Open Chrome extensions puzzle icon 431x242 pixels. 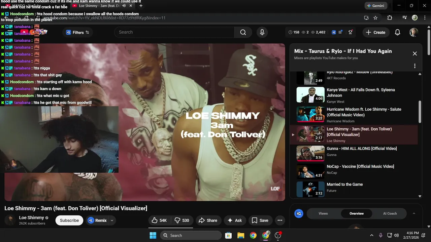click(390, 18)
